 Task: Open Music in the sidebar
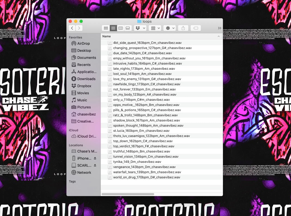coord(82,100)
